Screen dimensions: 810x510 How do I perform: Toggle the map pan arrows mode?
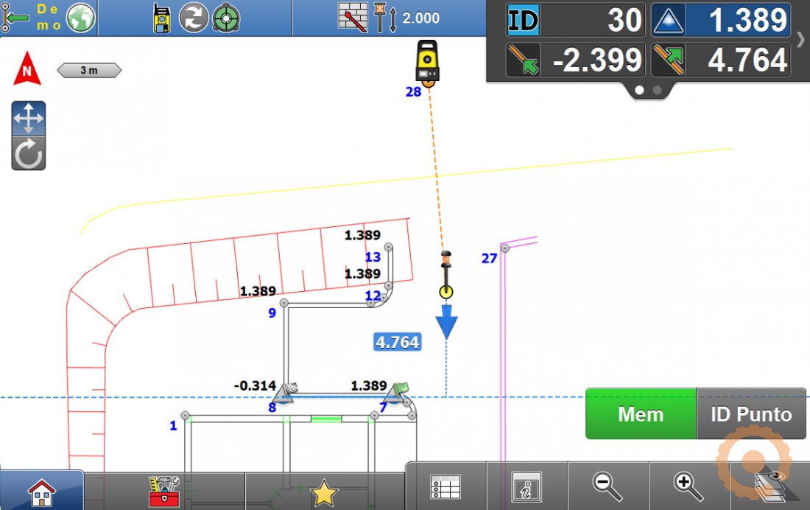29,118
